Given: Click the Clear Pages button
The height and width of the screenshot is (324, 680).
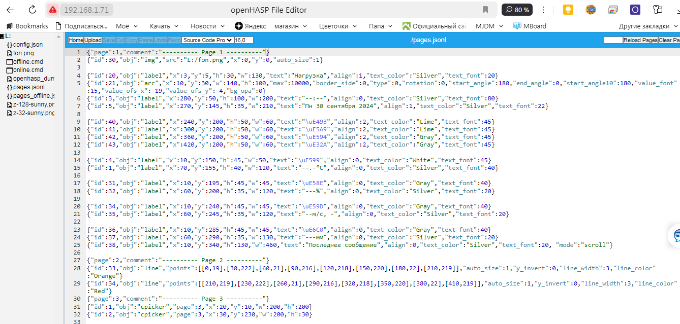Looking at the screenshot, I should [669, 40].
